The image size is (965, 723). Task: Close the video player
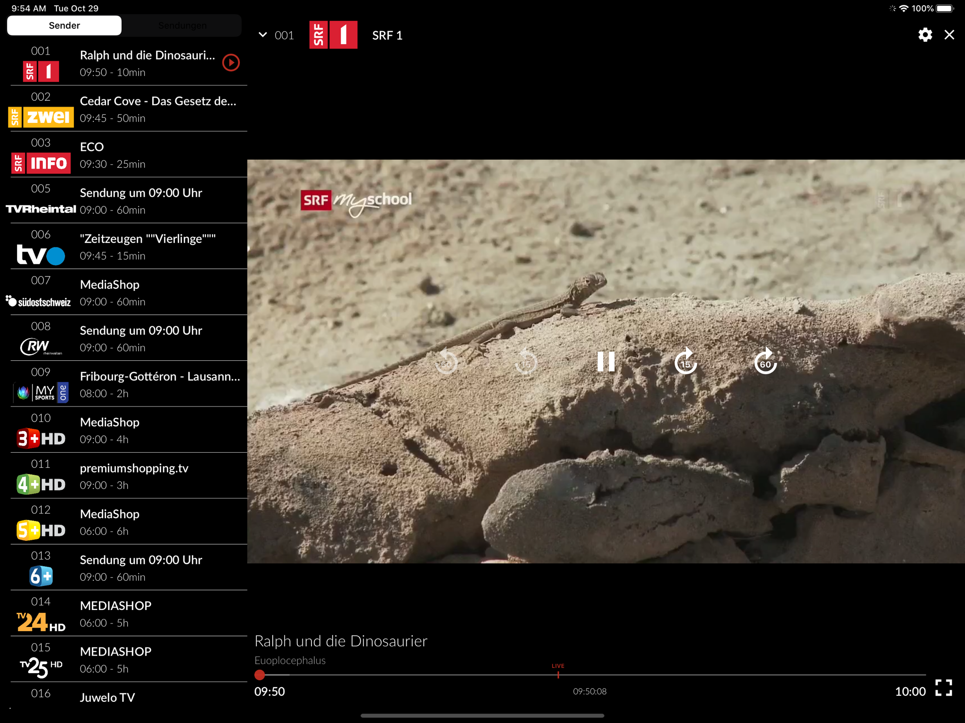(949, 35)
